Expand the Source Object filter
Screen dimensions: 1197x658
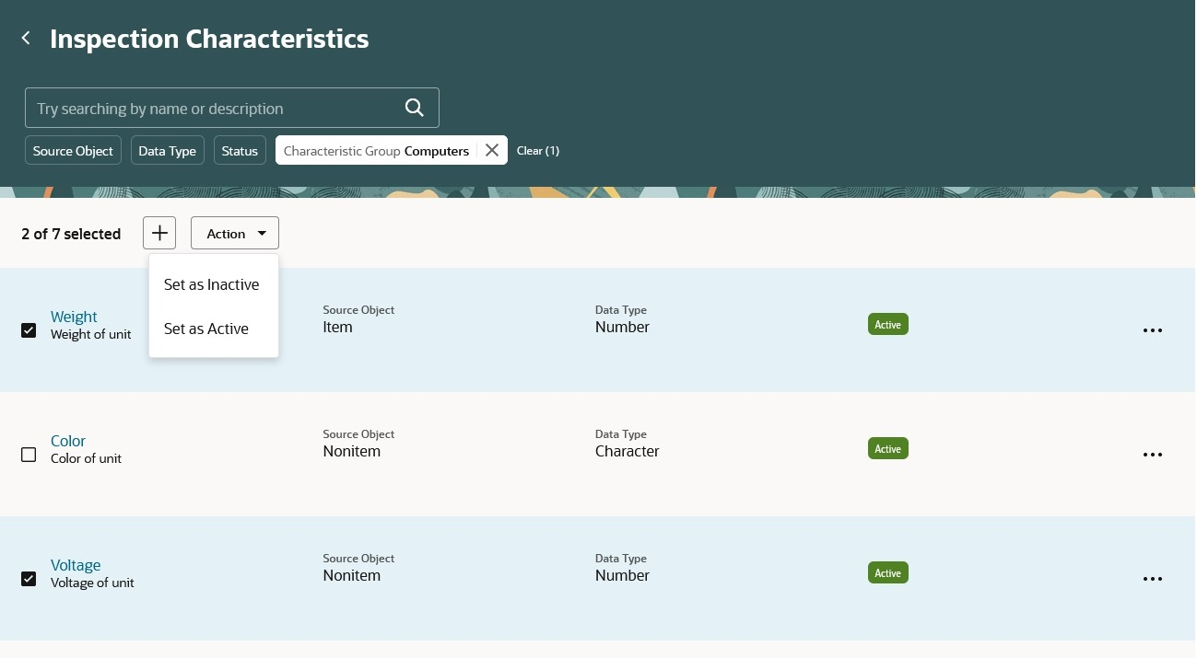click(x=73, y=151)
